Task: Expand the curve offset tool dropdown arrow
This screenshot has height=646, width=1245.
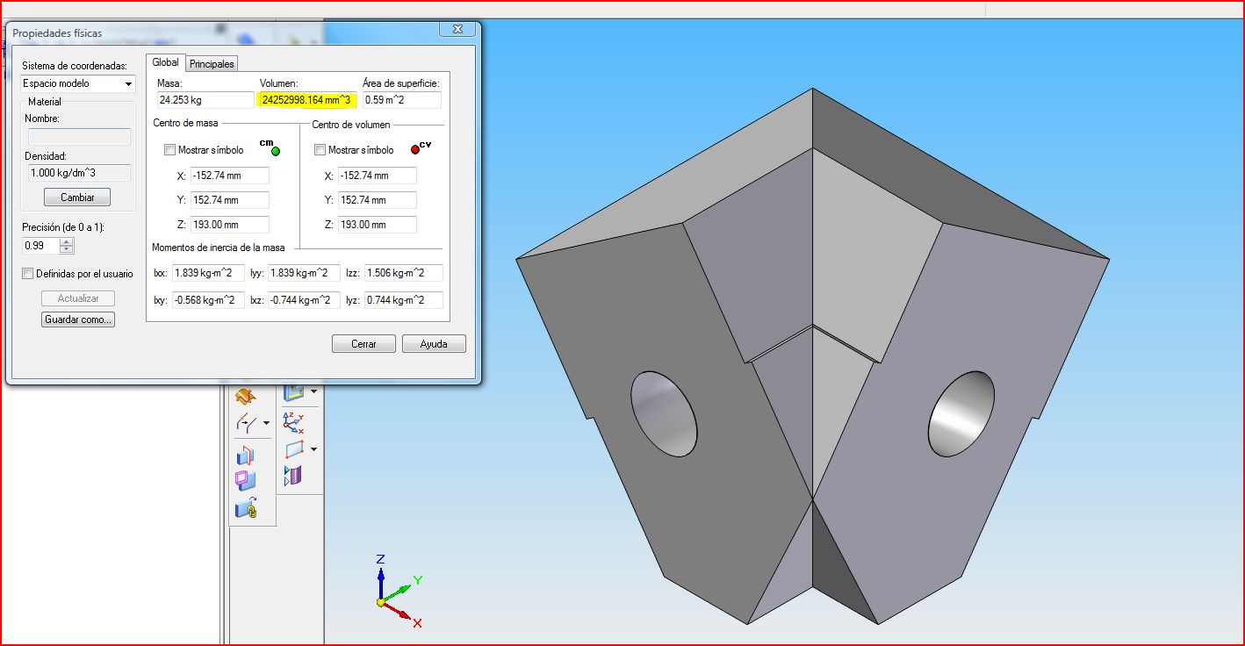Action: pyautogui.click(x=266, y=423)
